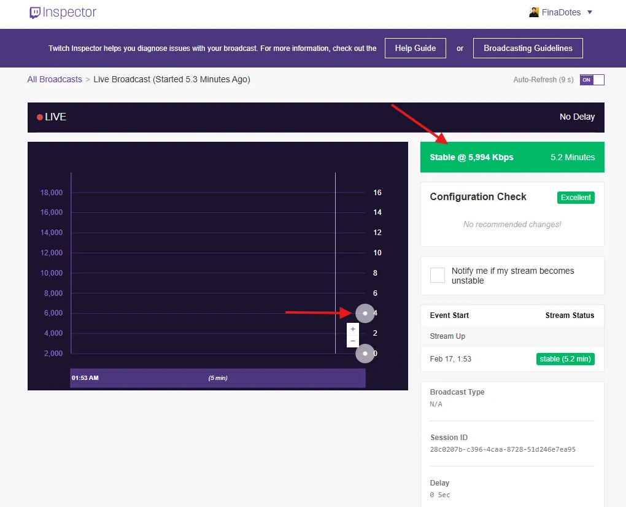Select the Stream Up event row

coord(512,336)
